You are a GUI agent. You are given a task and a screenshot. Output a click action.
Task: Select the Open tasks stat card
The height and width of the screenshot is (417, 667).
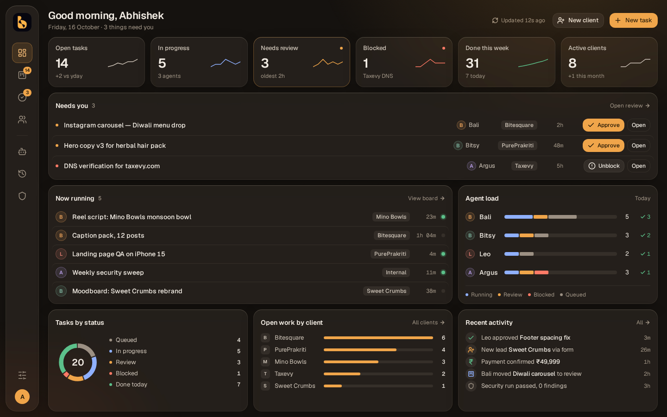[x=96, y=62]
